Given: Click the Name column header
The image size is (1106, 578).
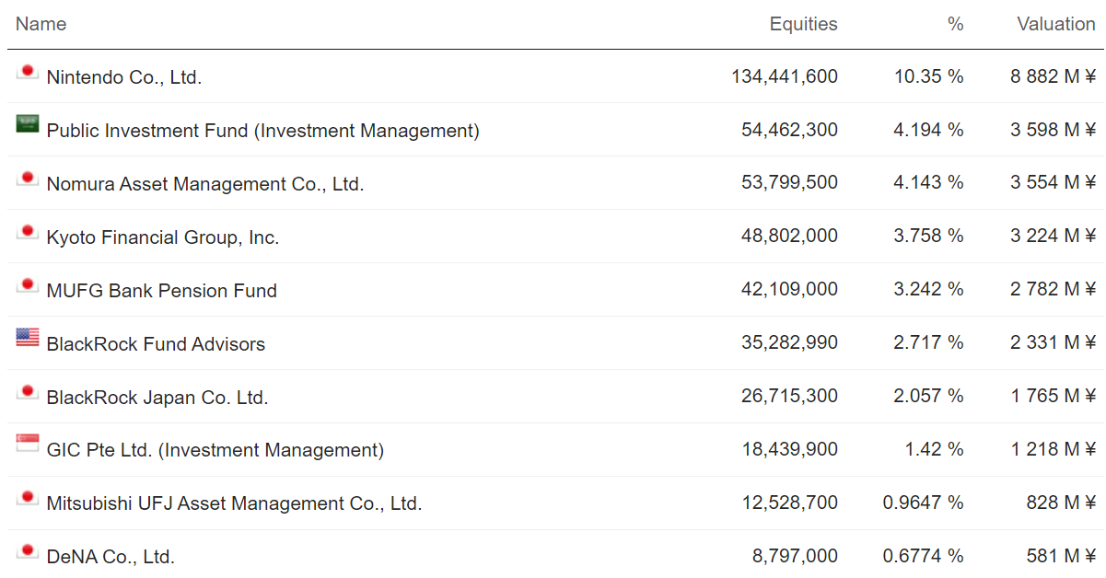Looking at the screenshot, I should [x=41, y=24].
